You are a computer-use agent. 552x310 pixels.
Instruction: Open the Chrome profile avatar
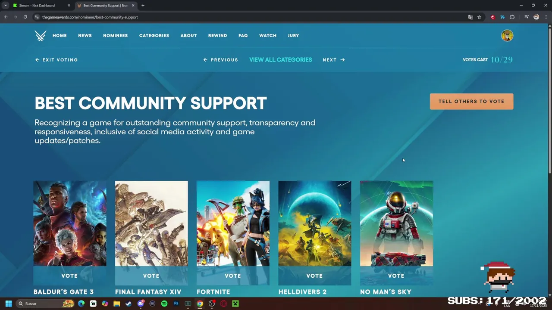pyautogui.click(x=536, y=17)
